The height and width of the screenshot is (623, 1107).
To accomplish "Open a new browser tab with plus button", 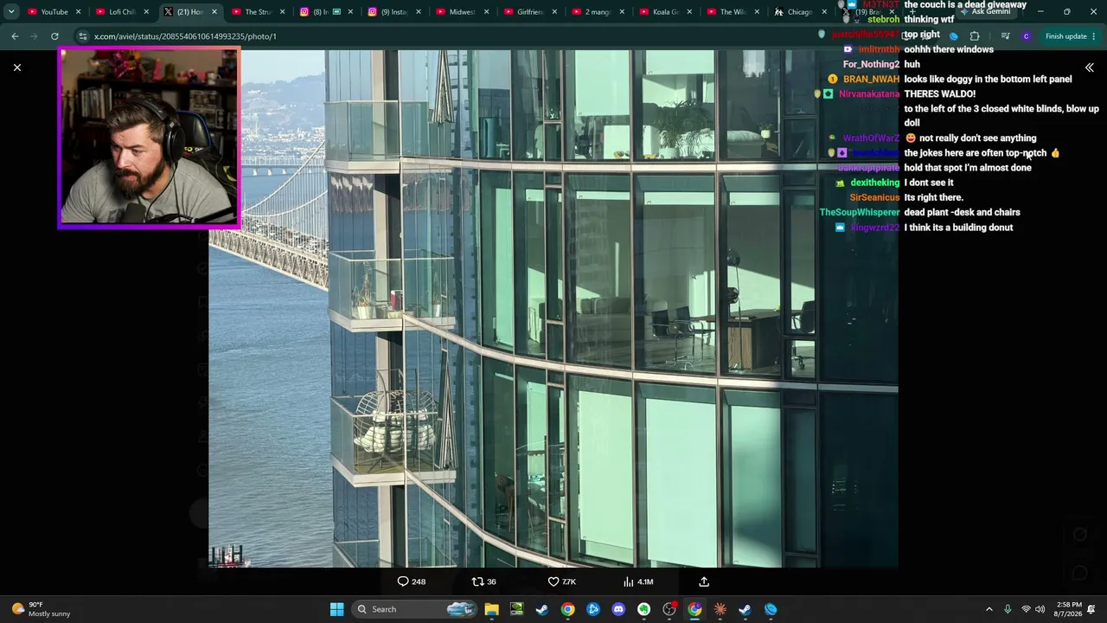I will click(912, 12).
